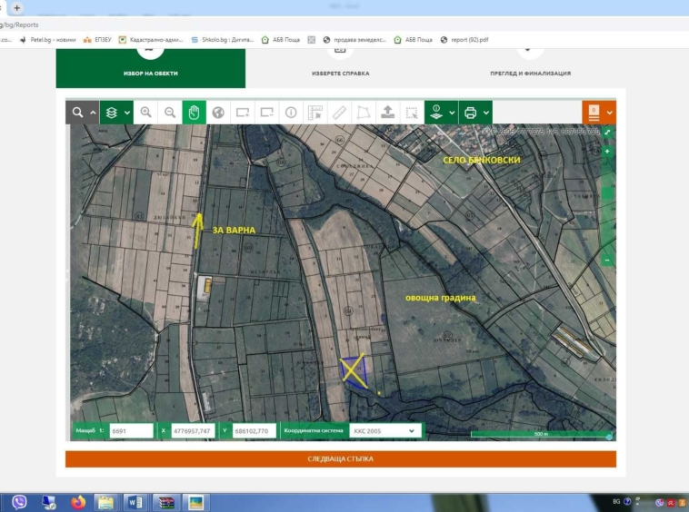Viewport: 689px width, 512px height.
Task: Click the map zoom plus button
Action: click(607, 152)
